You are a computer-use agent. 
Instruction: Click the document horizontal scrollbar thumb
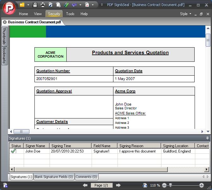(x=21, y=131)
